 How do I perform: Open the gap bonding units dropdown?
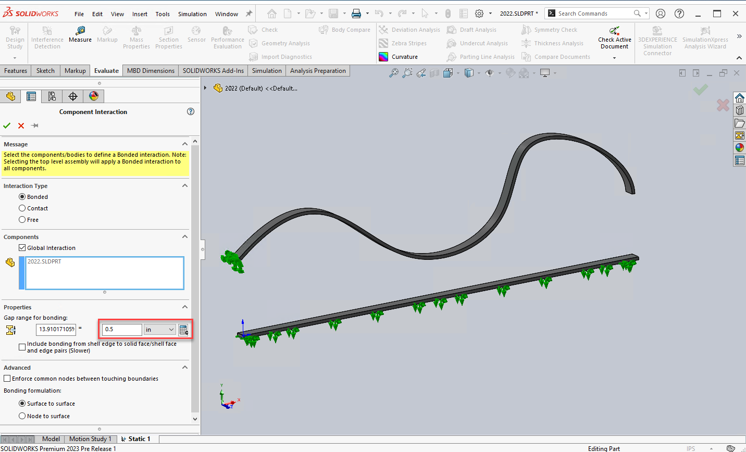159,329
